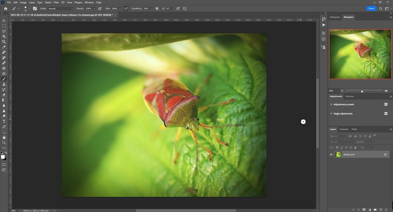The image size is (393, 212).
Task: Toggle lock all on layer
Action: pyautogui.click(x=355, y=147)
